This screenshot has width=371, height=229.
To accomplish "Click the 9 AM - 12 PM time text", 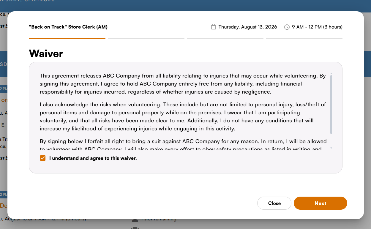I will tap(317, 27).
